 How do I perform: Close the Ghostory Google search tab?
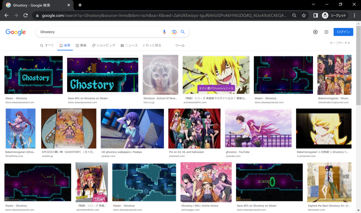click(x=69, y=5)
